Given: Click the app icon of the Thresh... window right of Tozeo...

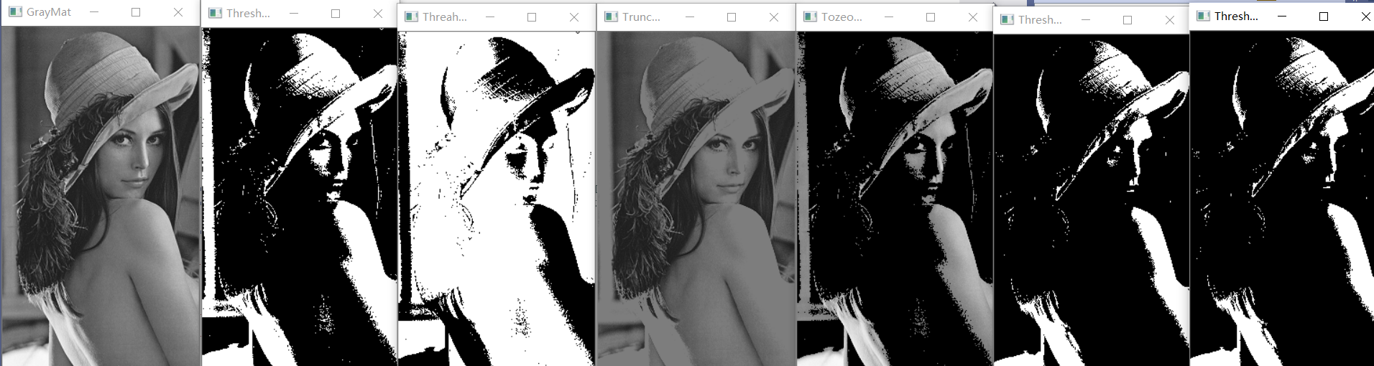Looking at the screenshot, I should (1008, 19).
